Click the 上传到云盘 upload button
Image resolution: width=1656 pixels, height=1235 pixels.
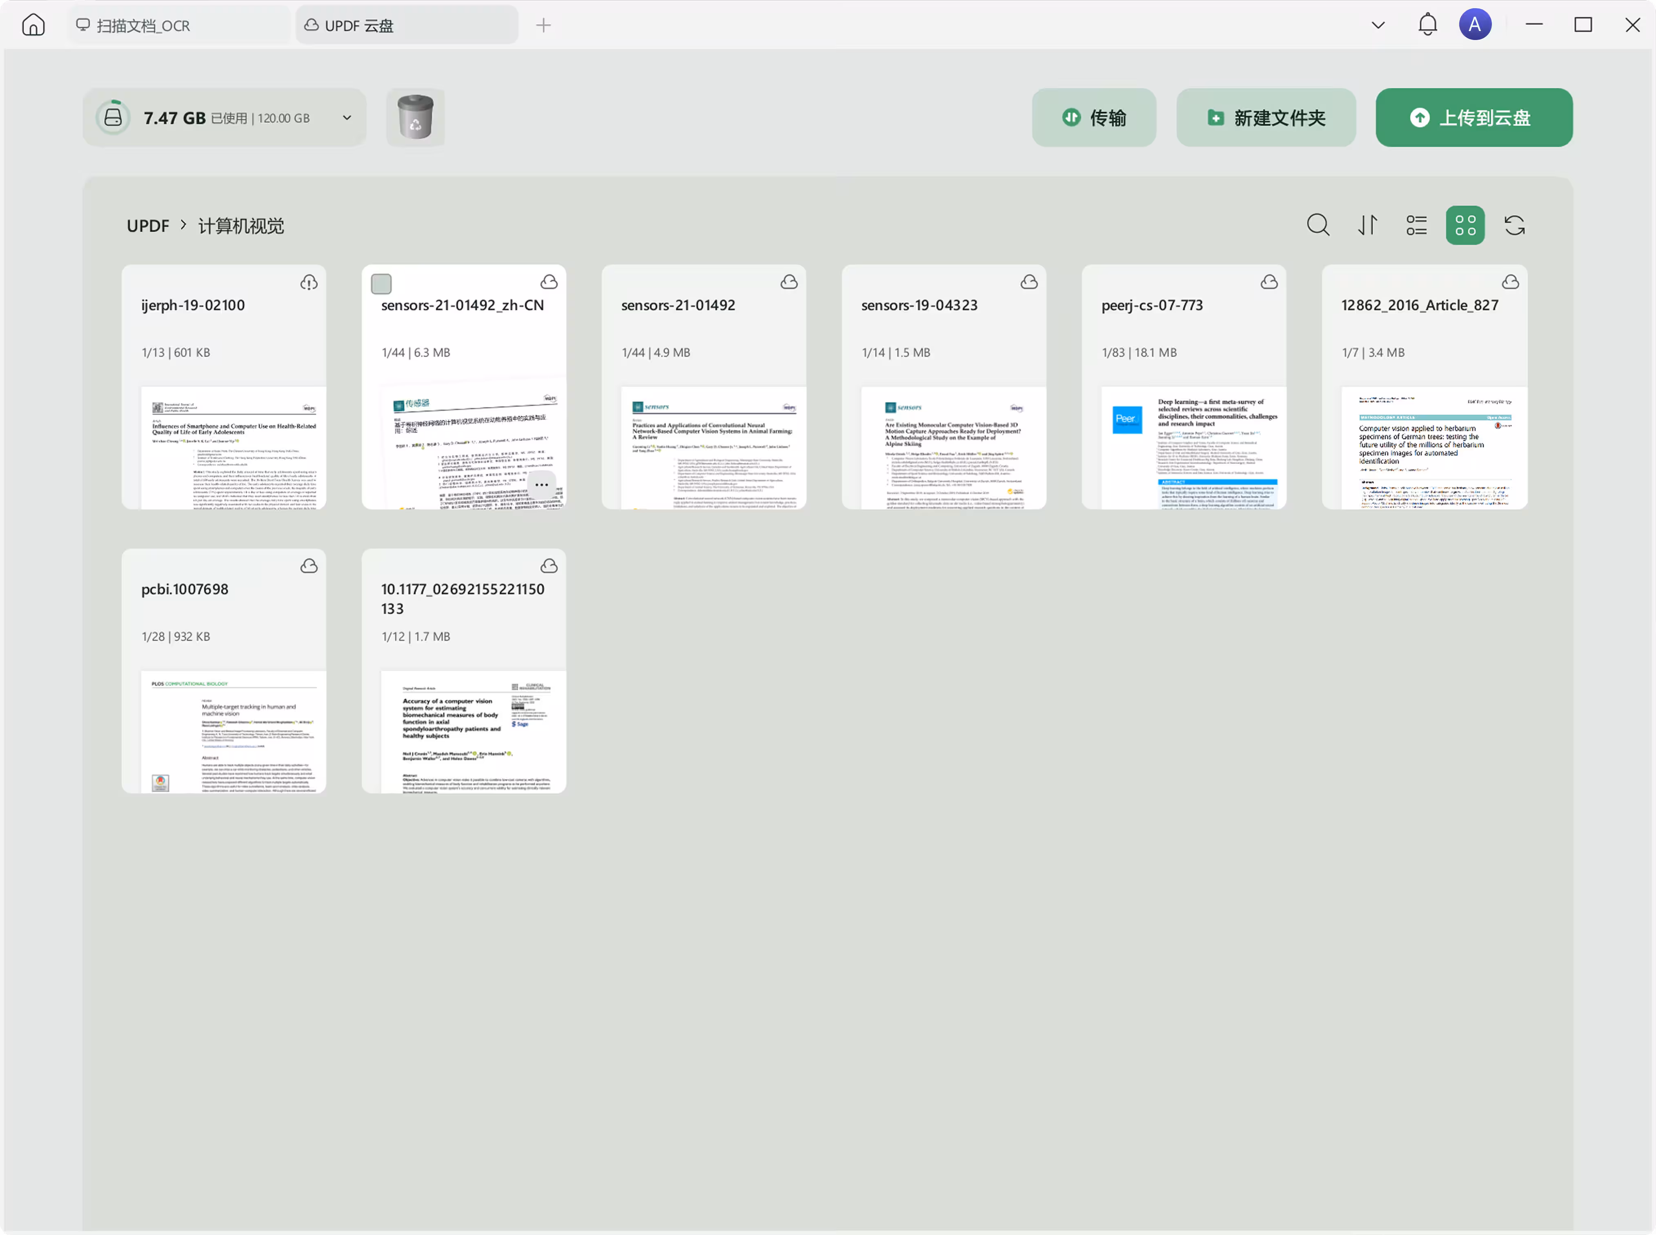[1473, 118]
